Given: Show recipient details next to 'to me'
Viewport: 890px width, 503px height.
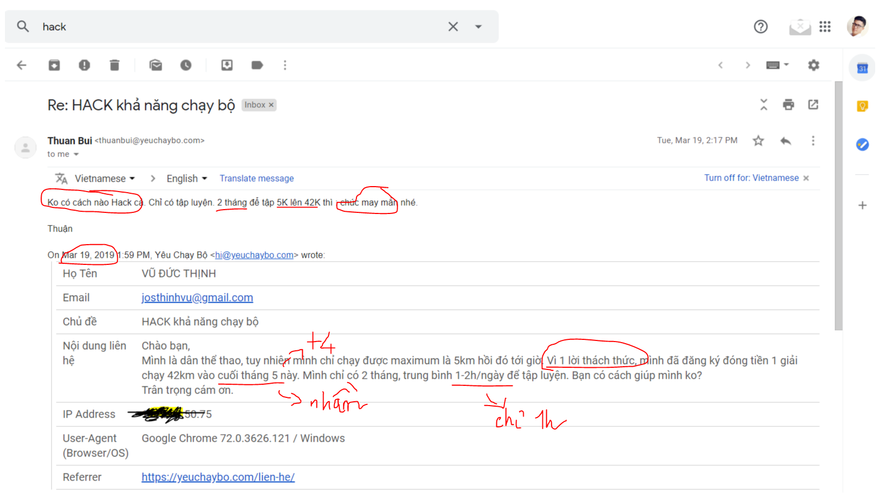Looking at the screenshot, I should [76, 154].
